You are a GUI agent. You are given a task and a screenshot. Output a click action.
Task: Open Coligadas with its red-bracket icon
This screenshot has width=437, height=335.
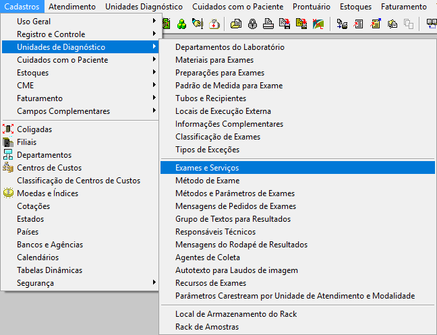[x=8, y=129]
